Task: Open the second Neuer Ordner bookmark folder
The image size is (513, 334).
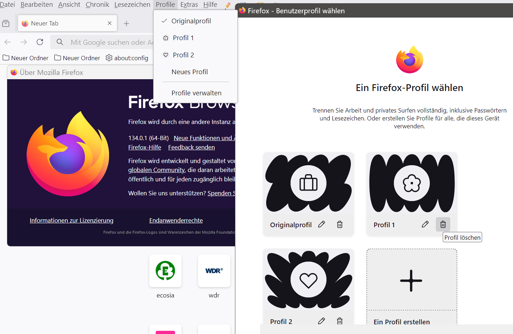Action: pos(77,58)
